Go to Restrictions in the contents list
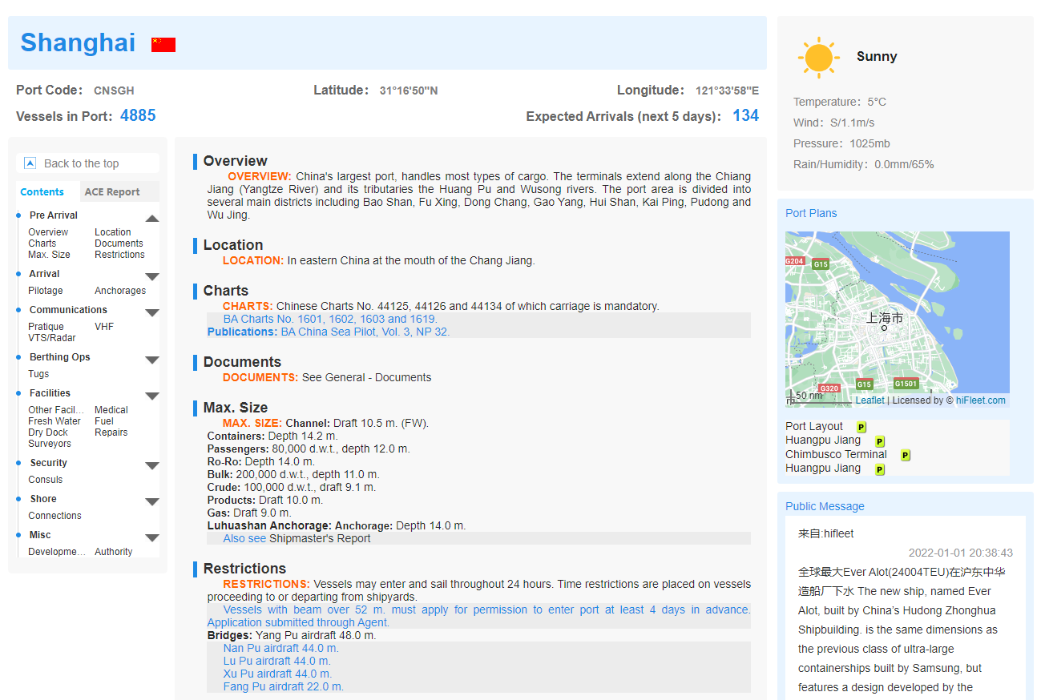The width and height of the screenshot is (1045, 700). tap(119, 255)
